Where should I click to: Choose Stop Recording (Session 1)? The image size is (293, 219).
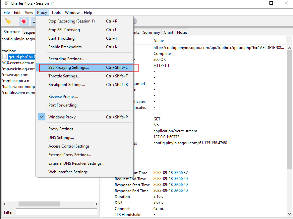pyautogui.click(x=84, y=21)
